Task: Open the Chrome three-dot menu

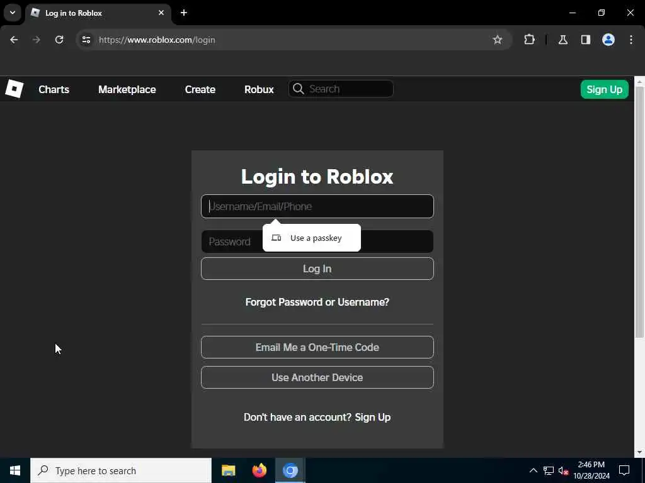Action: coord(631,40)
